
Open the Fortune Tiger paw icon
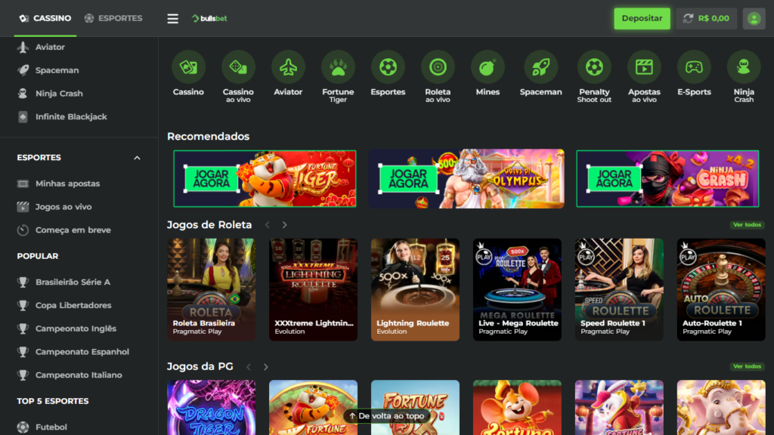[x=338, y=67]
